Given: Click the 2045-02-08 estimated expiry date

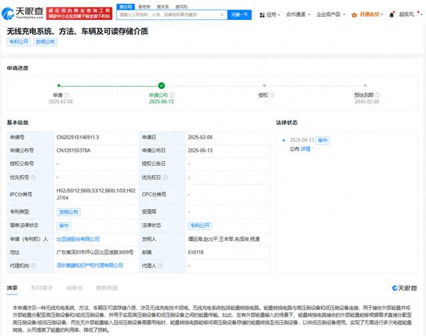Looking at the screenshot, I should [x=367, y=102].
